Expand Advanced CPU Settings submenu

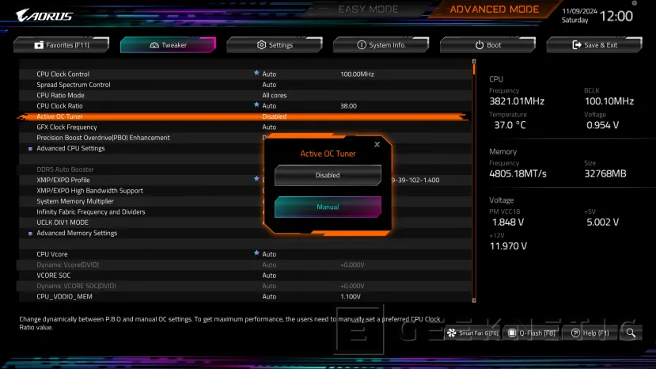[70, 148]
